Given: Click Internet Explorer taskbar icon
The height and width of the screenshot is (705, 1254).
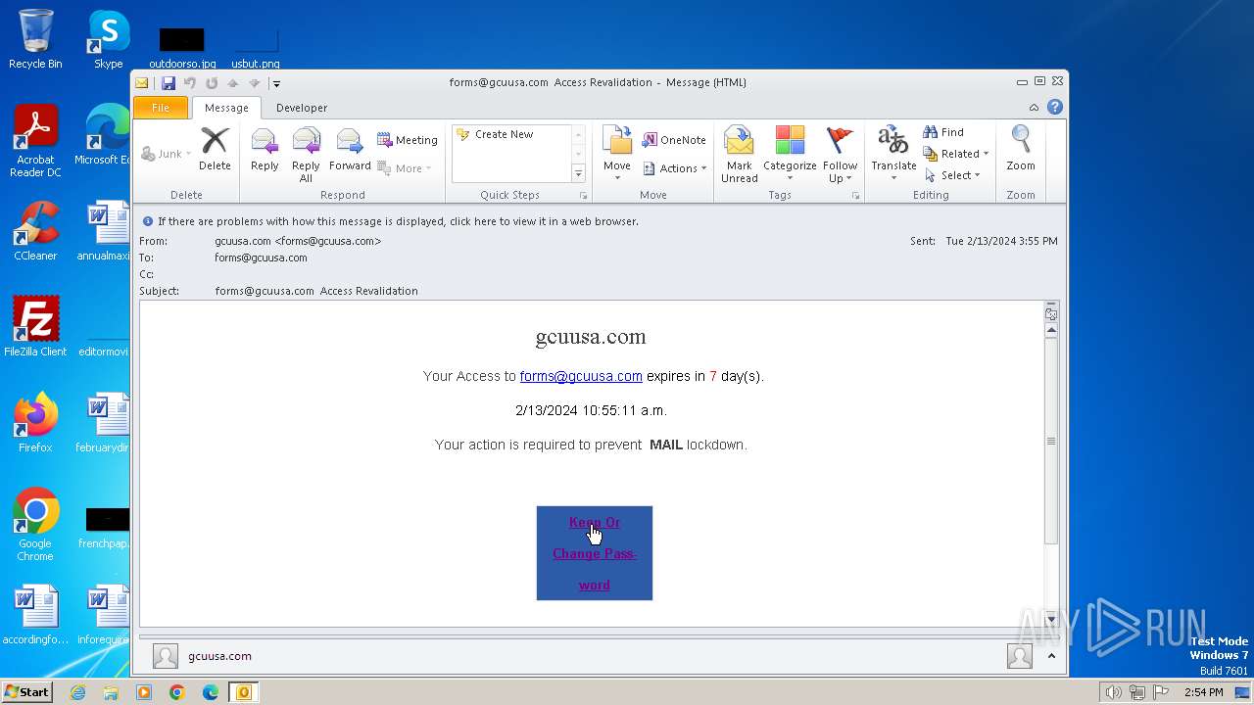Looking at the screenshot, I should pyautogui.click(x=77, y=692).
